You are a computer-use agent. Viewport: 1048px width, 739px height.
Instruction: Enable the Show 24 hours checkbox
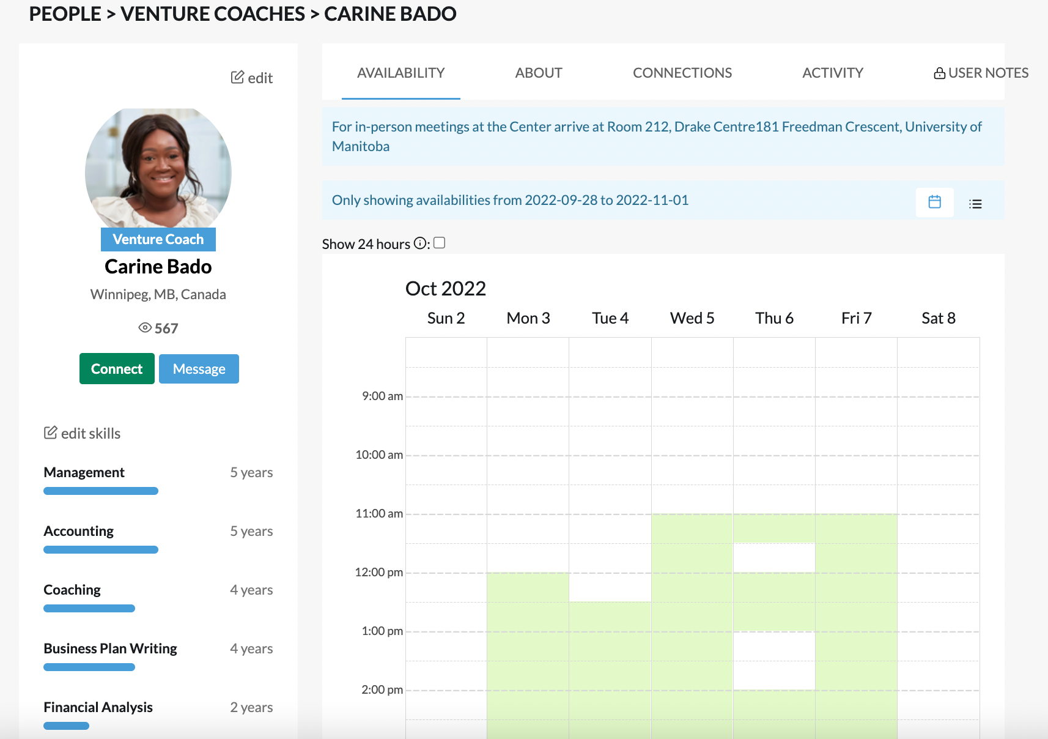pos(439,243)
